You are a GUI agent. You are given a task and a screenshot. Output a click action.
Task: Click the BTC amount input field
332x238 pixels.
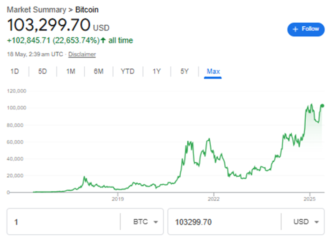point(63,222)
